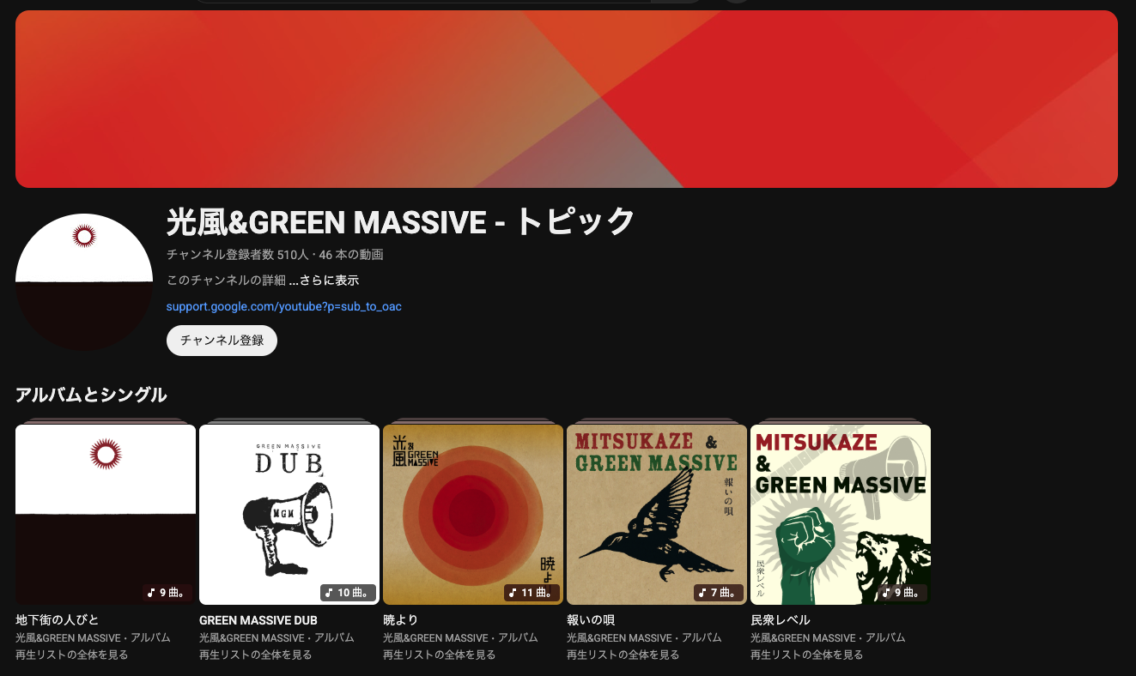Screen dimensions: 1136x676
Task: Open 地下街の人びと album cover thumbnail
Action: click(x=106, y=515)
